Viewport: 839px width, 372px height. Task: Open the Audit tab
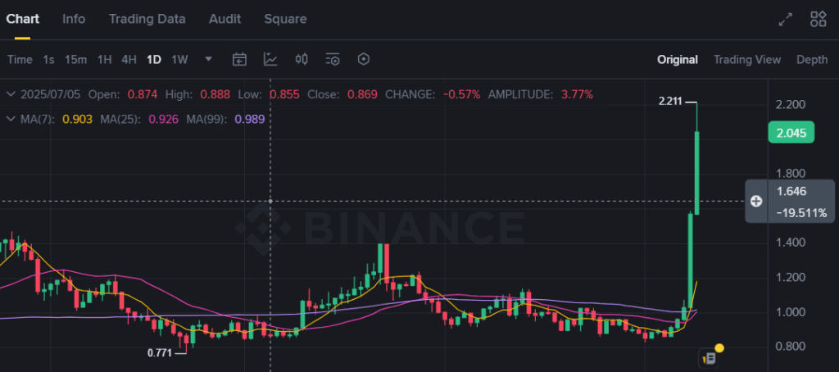pos(224,19)
